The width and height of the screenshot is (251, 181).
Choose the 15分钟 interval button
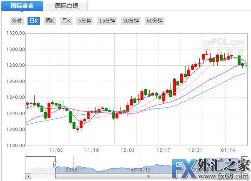click(x=108, y=21)
